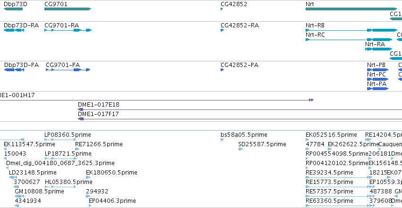The width and height of the screenshot is (402, 208).
Task: Select the RE39234.5prime EST alignment line
Action: point(339,177)
